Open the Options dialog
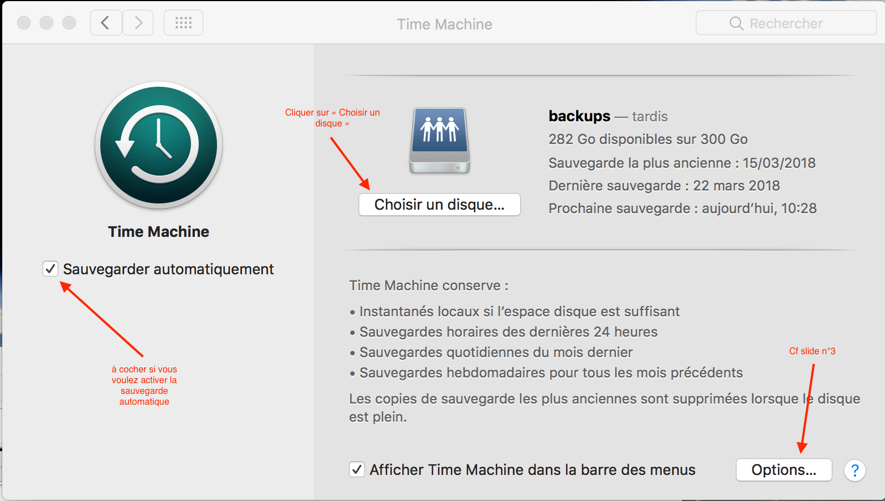 [784, 470]
